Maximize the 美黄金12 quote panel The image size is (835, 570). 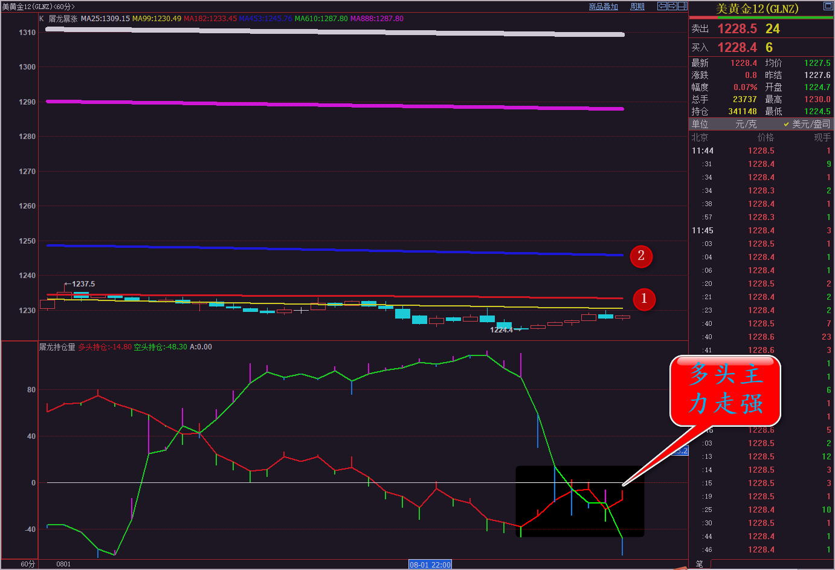[828, 7]
